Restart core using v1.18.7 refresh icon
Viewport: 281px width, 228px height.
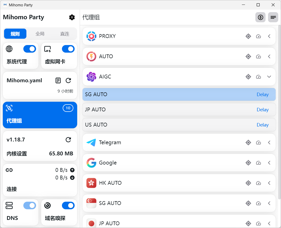point(68,140)
